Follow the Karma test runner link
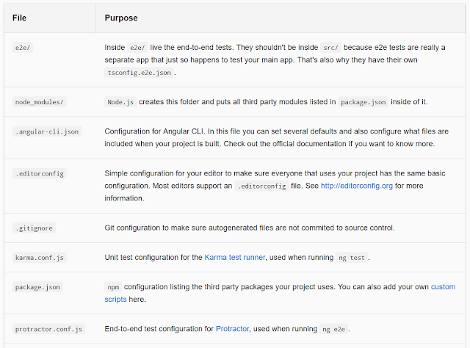Image resolution: width=470 pixels, height=348 pixels. click(235, 258)
